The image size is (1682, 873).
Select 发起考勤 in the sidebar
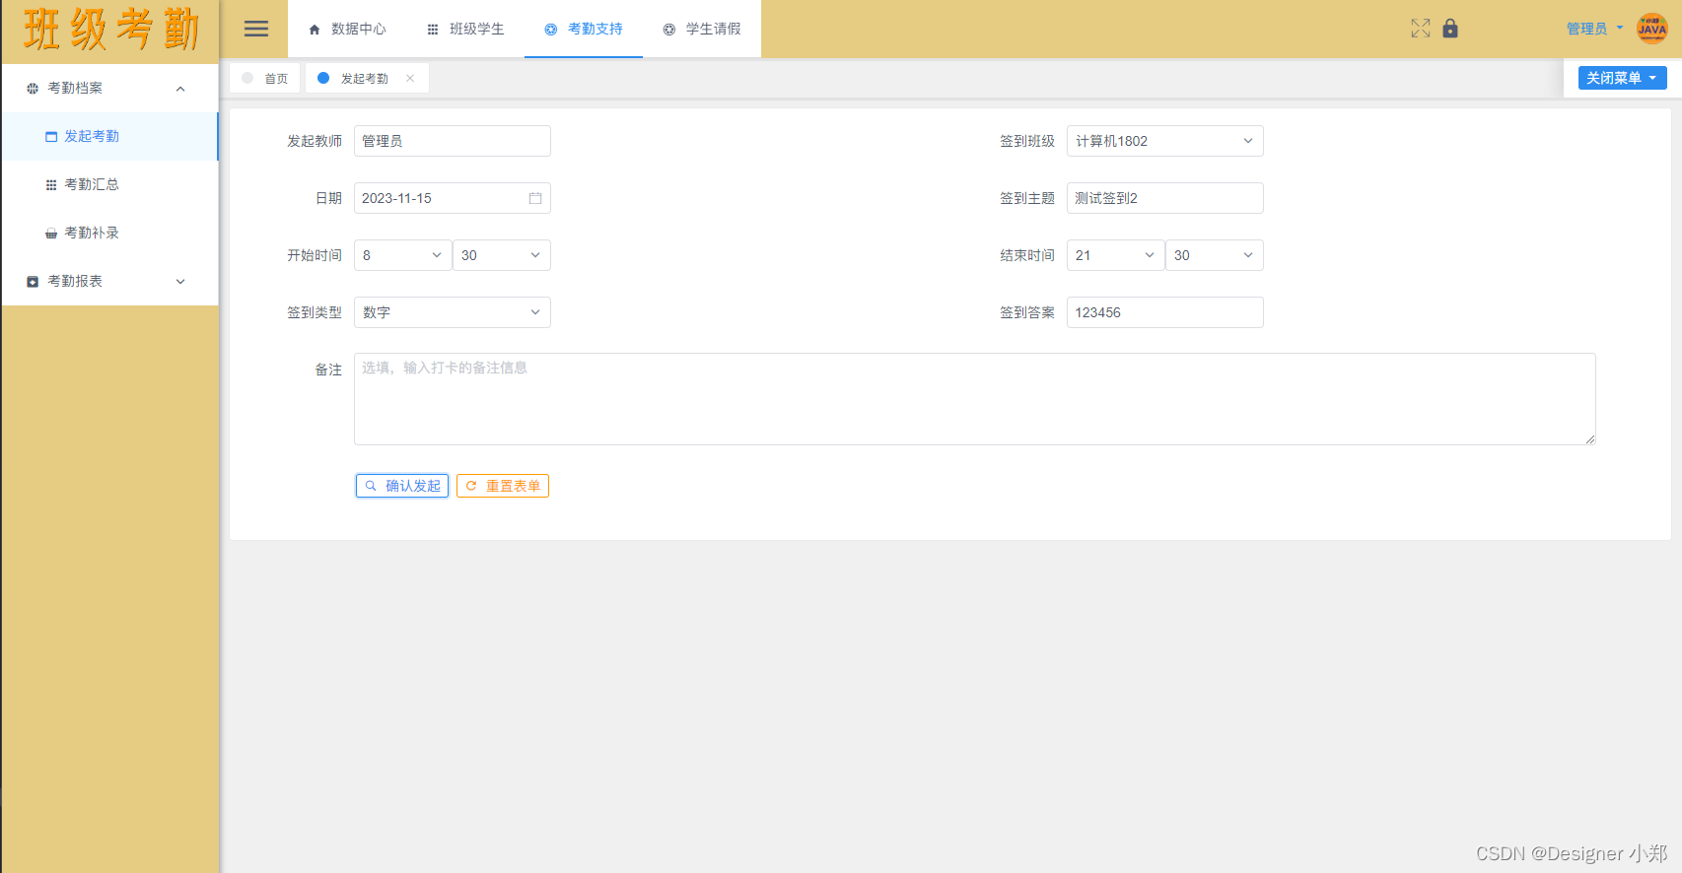pyautogui.click(x=109, y=136)
